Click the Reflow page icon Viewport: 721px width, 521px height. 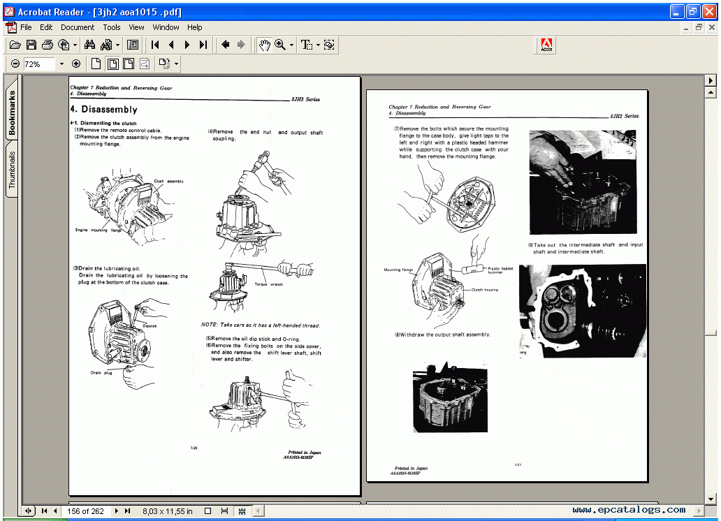pos(145,64)
